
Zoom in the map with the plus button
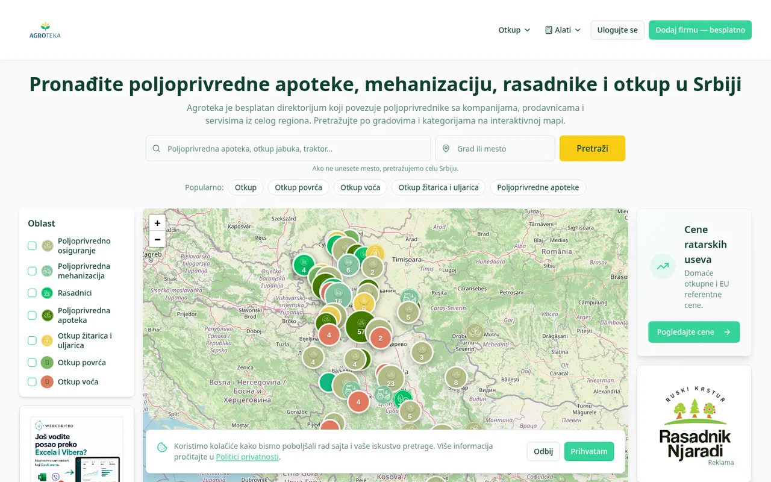[157, 223]
